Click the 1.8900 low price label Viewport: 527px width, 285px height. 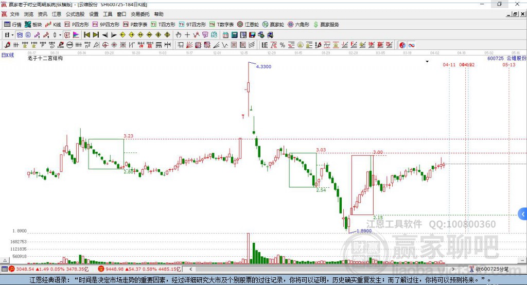364,230
